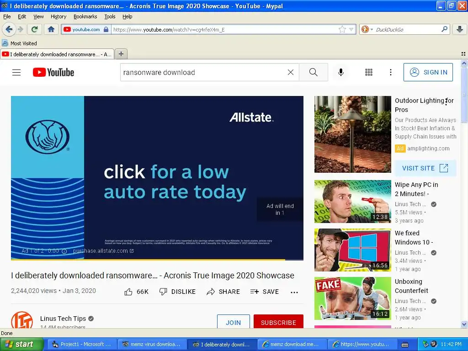
Task: Open the Help menu
Action: [127, 16]
